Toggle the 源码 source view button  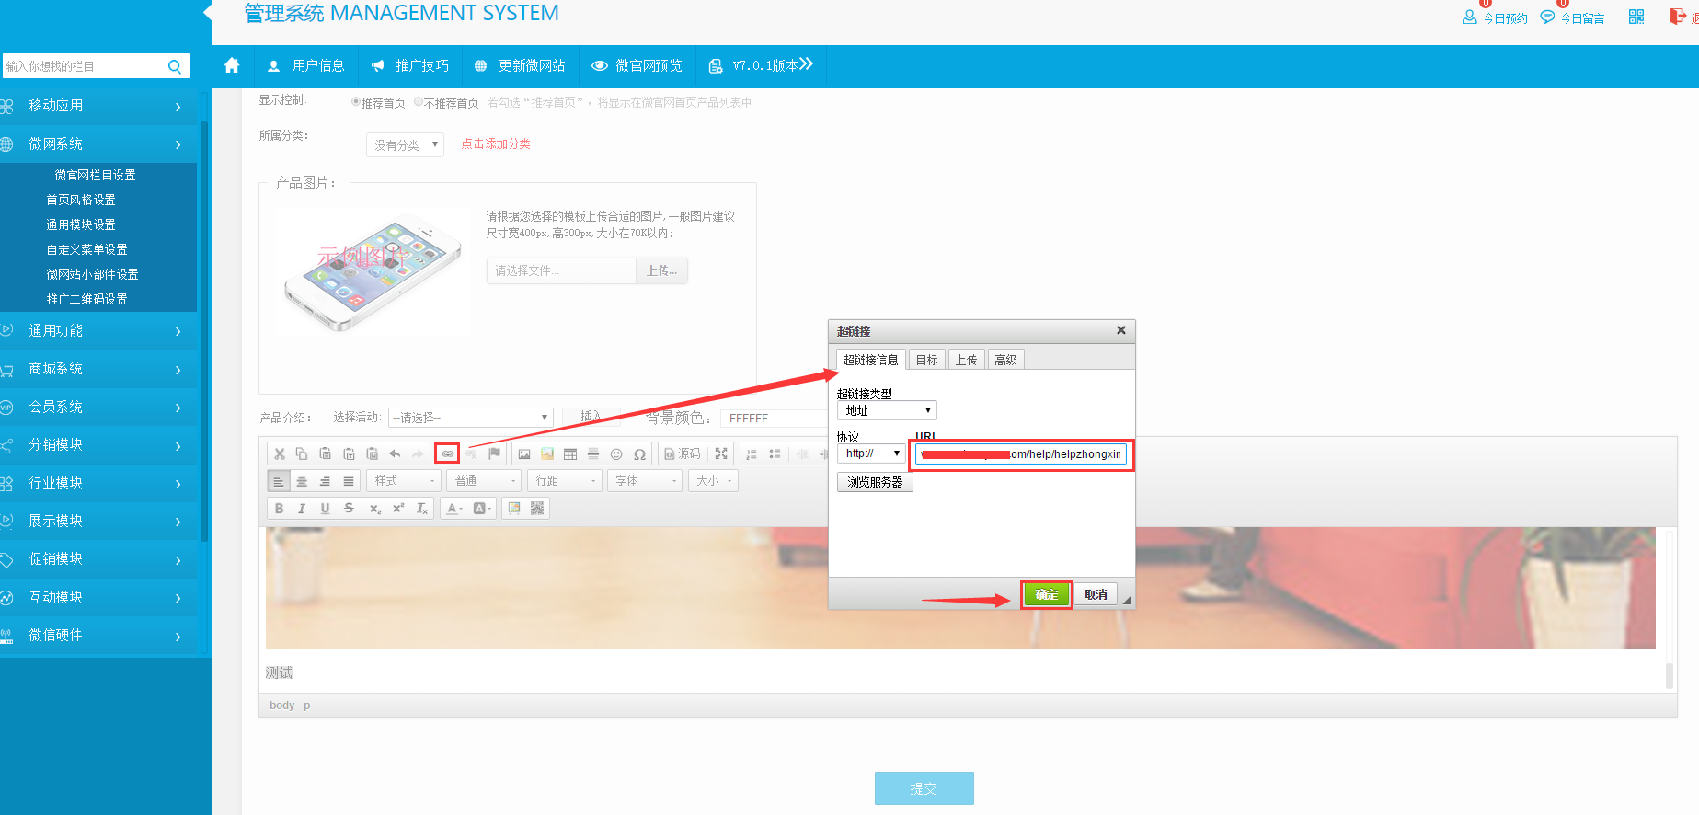coord(682,453)
